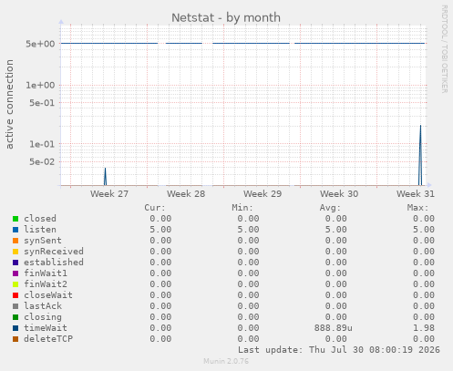
Task: Click the '5e-01' y-axis label
Action: click(42, 103)
